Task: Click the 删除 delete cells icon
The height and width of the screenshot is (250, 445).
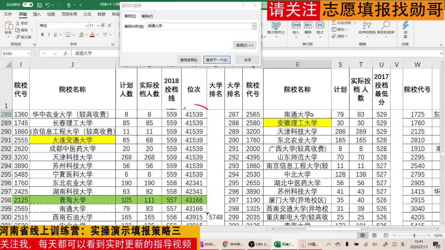Action: click(308, 25)
